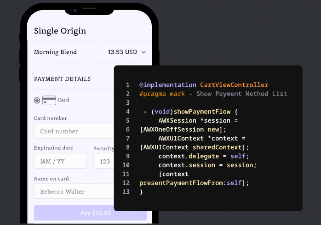321x225 pixels.
Task: Click the @implementation keyword in code
Action: tap(168, 85)
